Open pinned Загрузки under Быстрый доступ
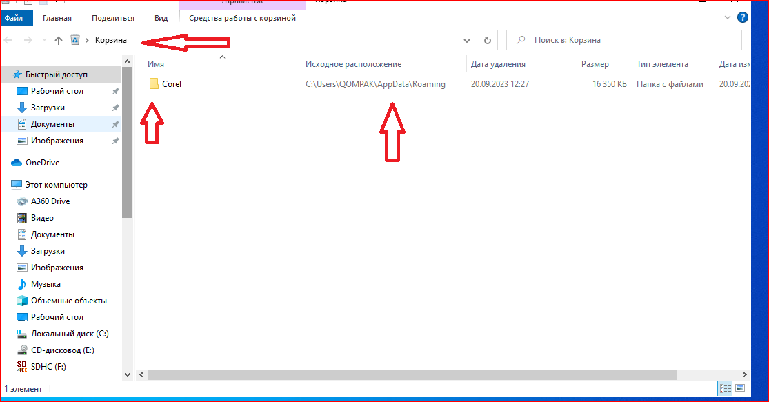Viewport: 769px width, 402px height. tap(48, 108)
